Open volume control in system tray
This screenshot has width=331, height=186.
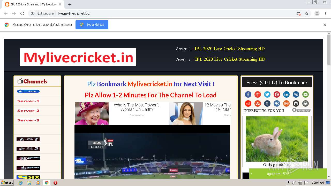[294, 183]
